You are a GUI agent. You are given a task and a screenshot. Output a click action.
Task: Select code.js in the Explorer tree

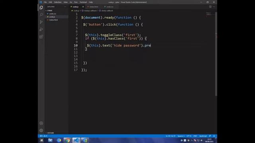[x=52, y=17]
